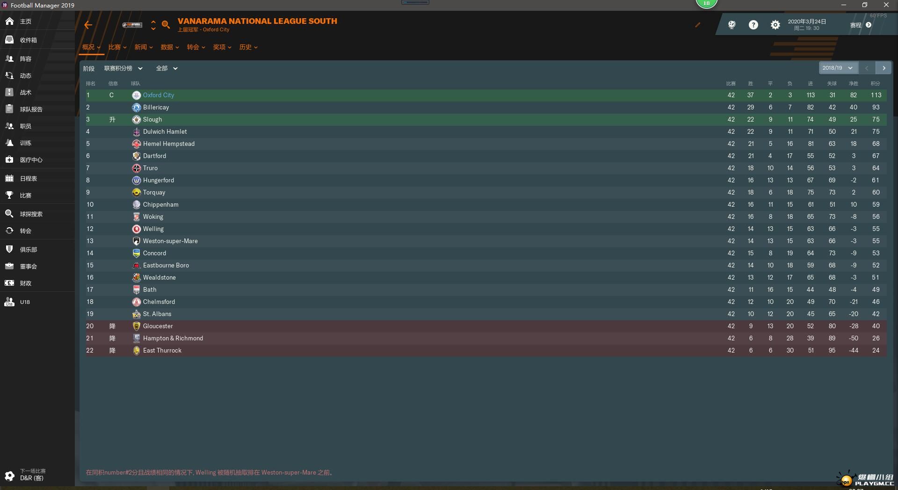
Task: Open the 球队报告 team report icon
Action: point(9,109)
